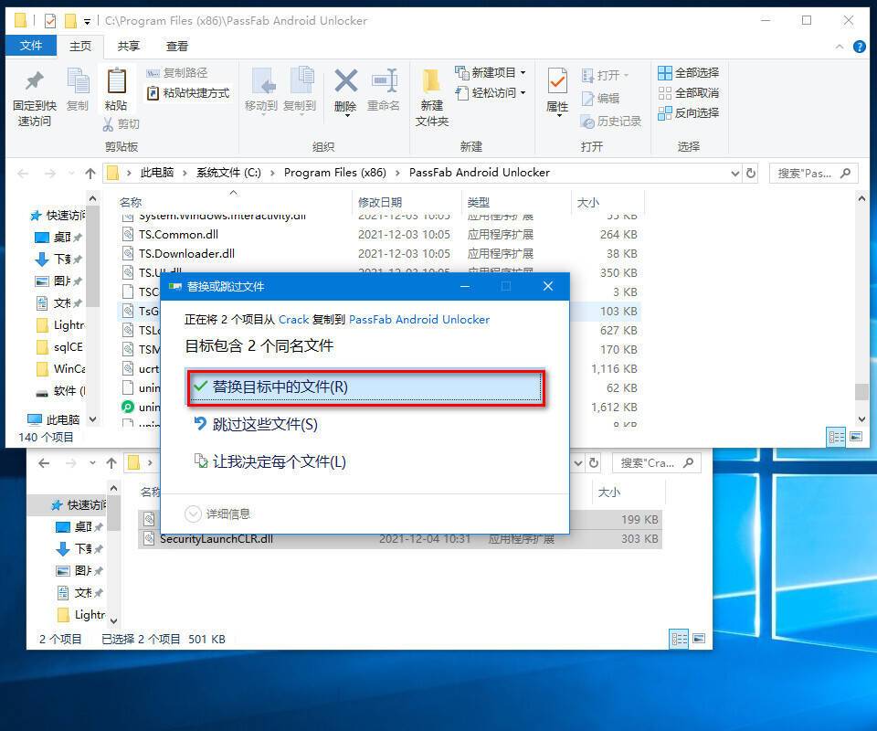Open the 新建项目 dropdown
Viewport: 877px width, 731px height.
click(x=498, y=72)
